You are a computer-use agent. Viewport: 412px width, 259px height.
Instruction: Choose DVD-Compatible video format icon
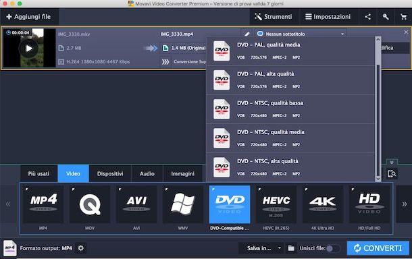click(230, 204)
